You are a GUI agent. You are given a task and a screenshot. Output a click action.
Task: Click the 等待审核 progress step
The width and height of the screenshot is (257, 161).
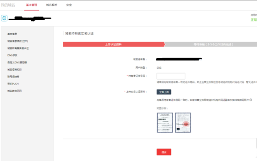point(212,44)
